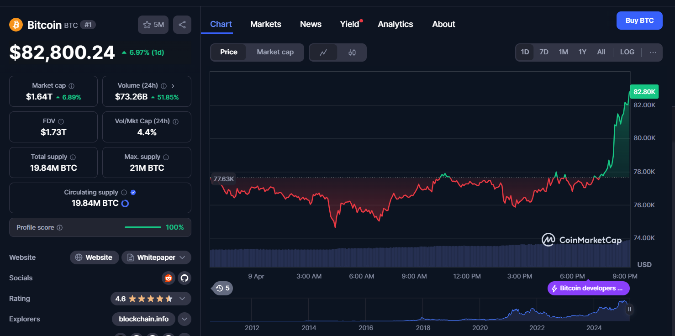Viewport: 675px width, 336px height.
Task: Select the 1M time range
Action: (564, 52)
